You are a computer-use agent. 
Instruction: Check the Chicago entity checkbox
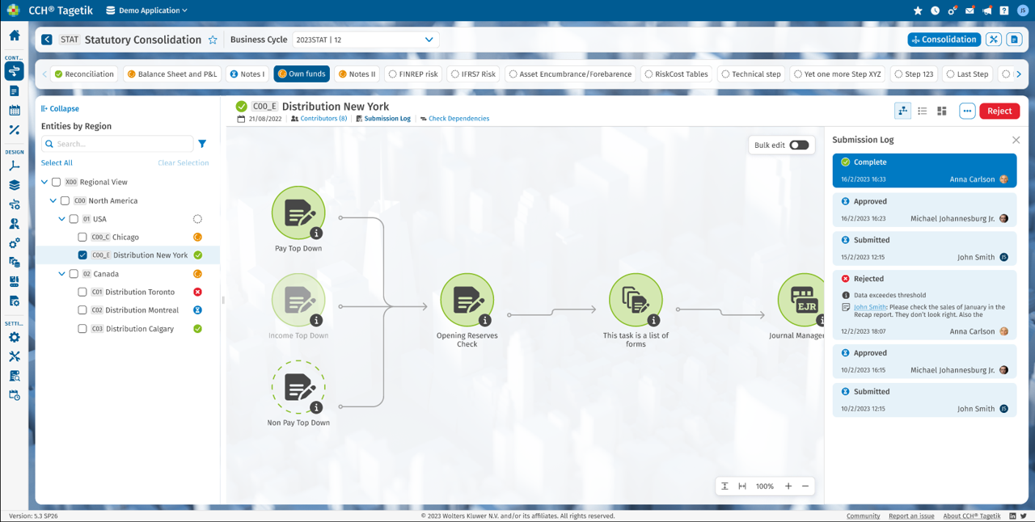pyautogui.click(x=82, y=238)
